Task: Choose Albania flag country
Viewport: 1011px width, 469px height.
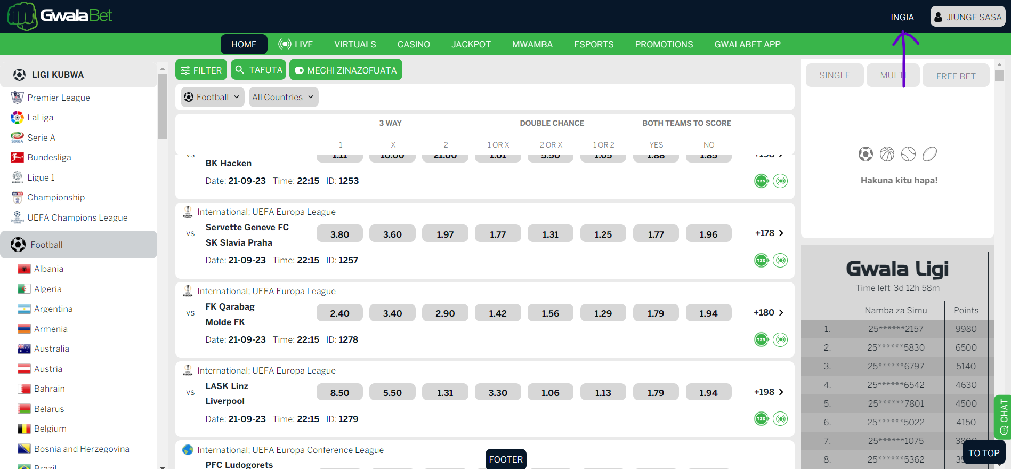Action: (24, 269)
